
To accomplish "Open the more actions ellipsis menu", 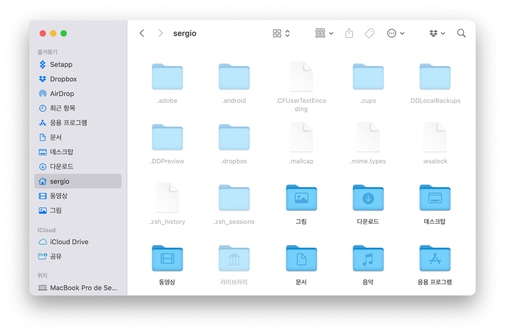I will (x=395, y=33).
